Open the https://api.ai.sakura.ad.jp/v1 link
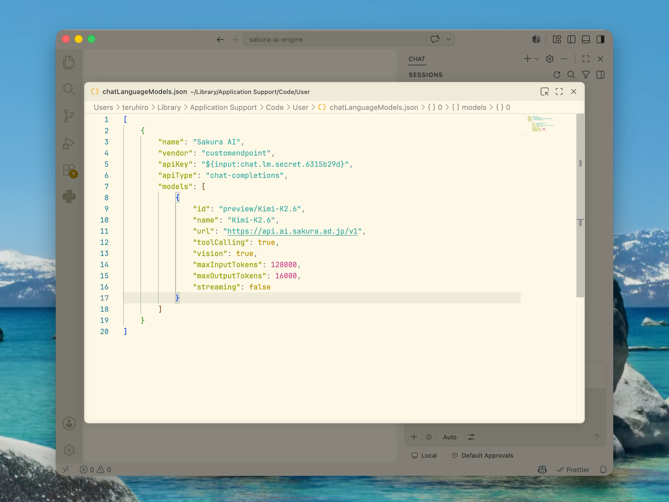Screen dimensions: 669x502 coord(292,231)
